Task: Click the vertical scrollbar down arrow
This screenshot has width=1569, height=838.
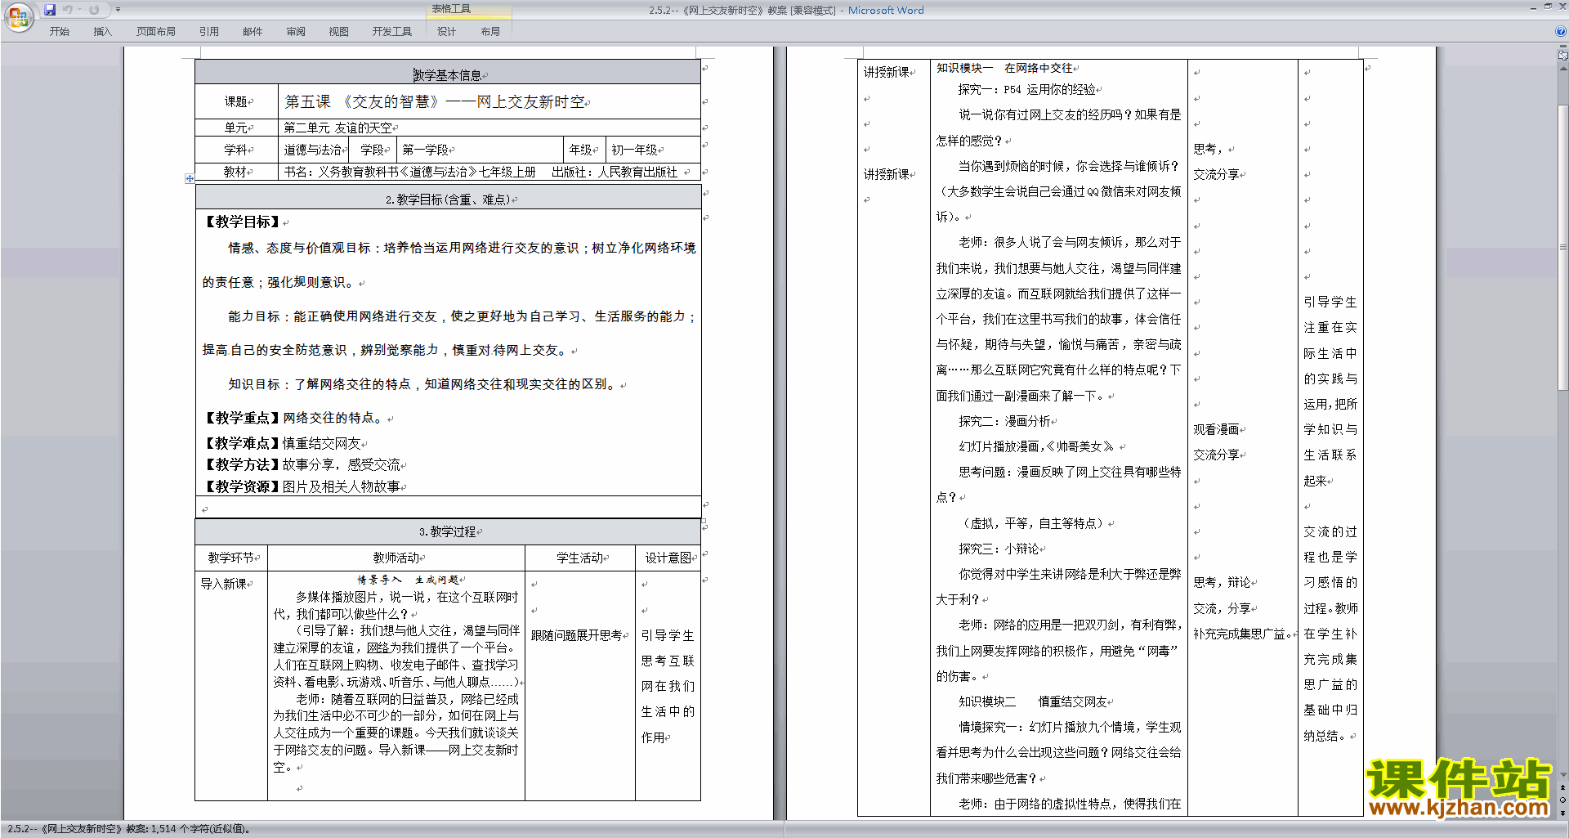Action: 1563,775
